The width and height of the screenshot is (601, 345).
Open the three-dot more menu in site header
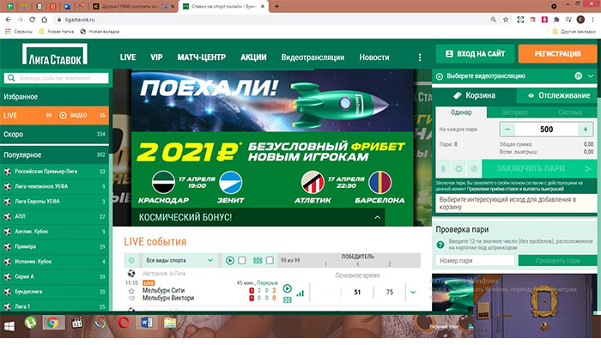(420, 57)
